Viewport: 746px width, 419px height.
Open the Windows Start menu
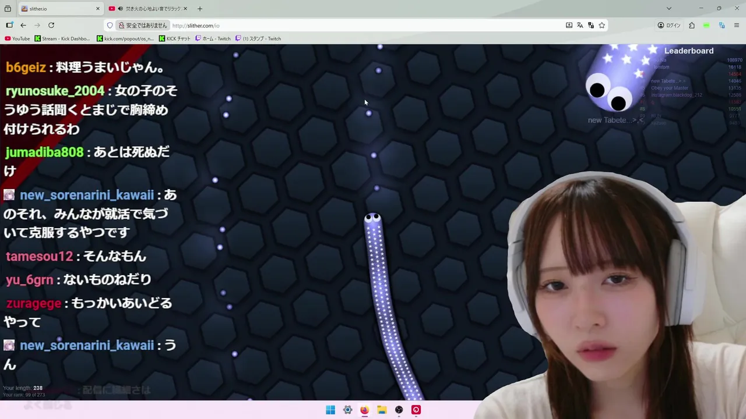[330, 410]
